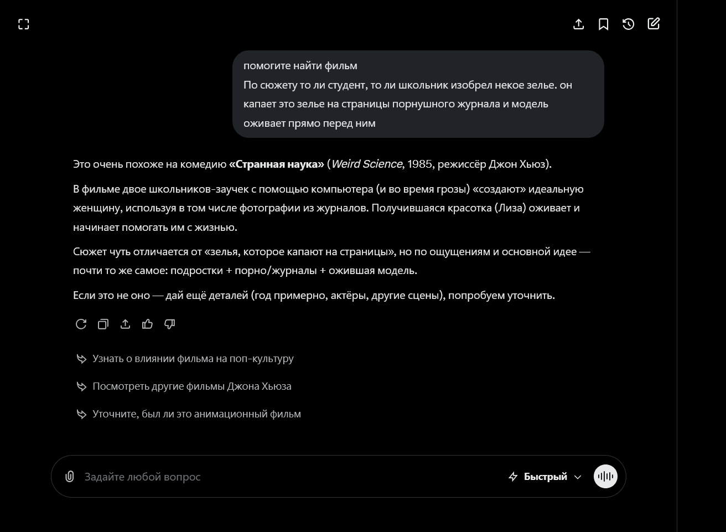Click the share chat icon in header
Screen dimensions: 726x532
point(578,24)
